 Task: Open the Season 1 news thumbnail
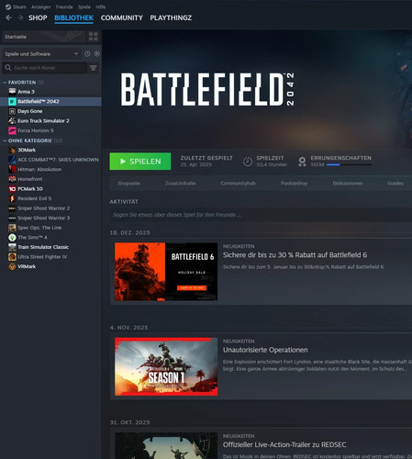pos(166,366)
